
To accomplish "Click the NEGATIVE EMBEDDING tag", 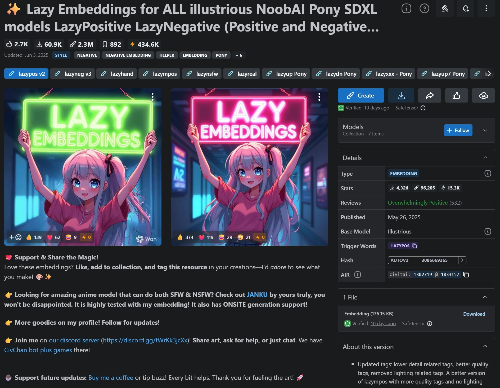I will click(x=128, y=55).
